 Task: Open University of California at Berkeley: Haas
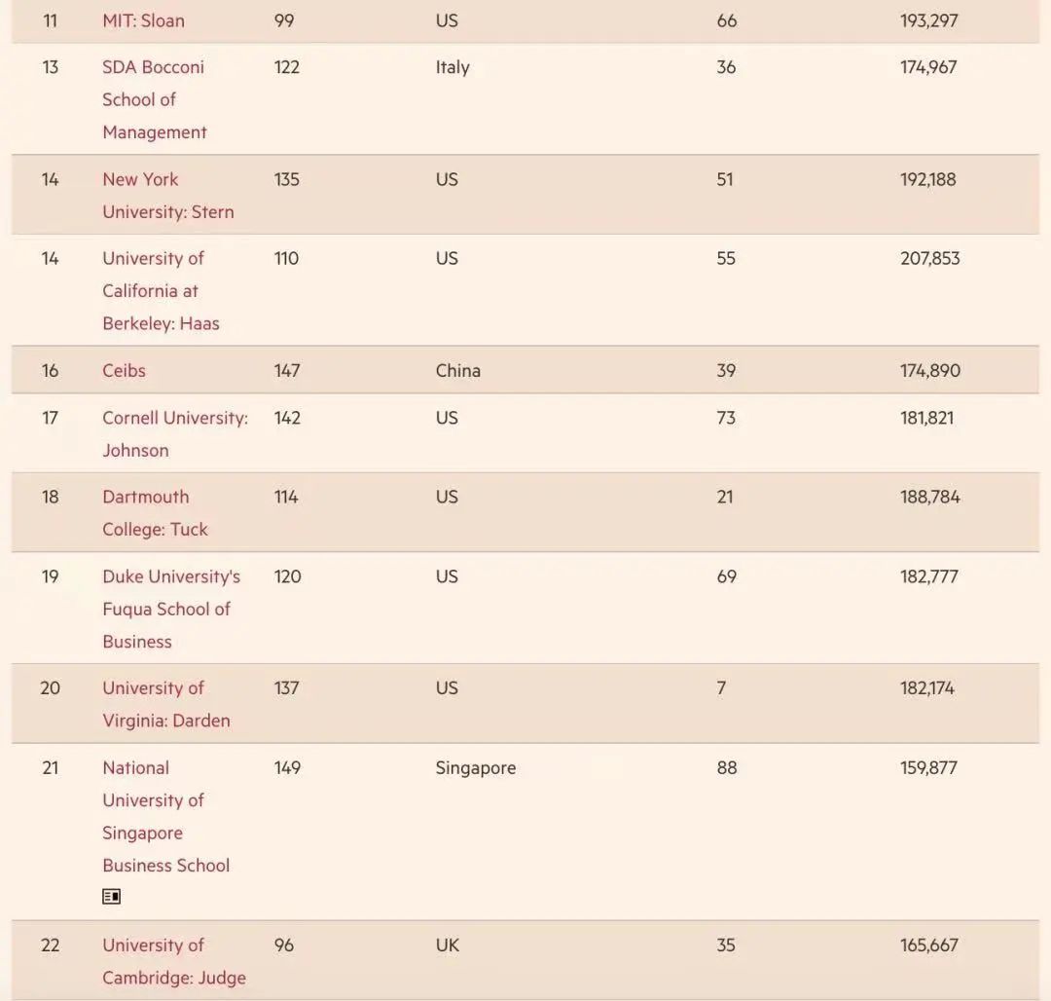(161, 290)
